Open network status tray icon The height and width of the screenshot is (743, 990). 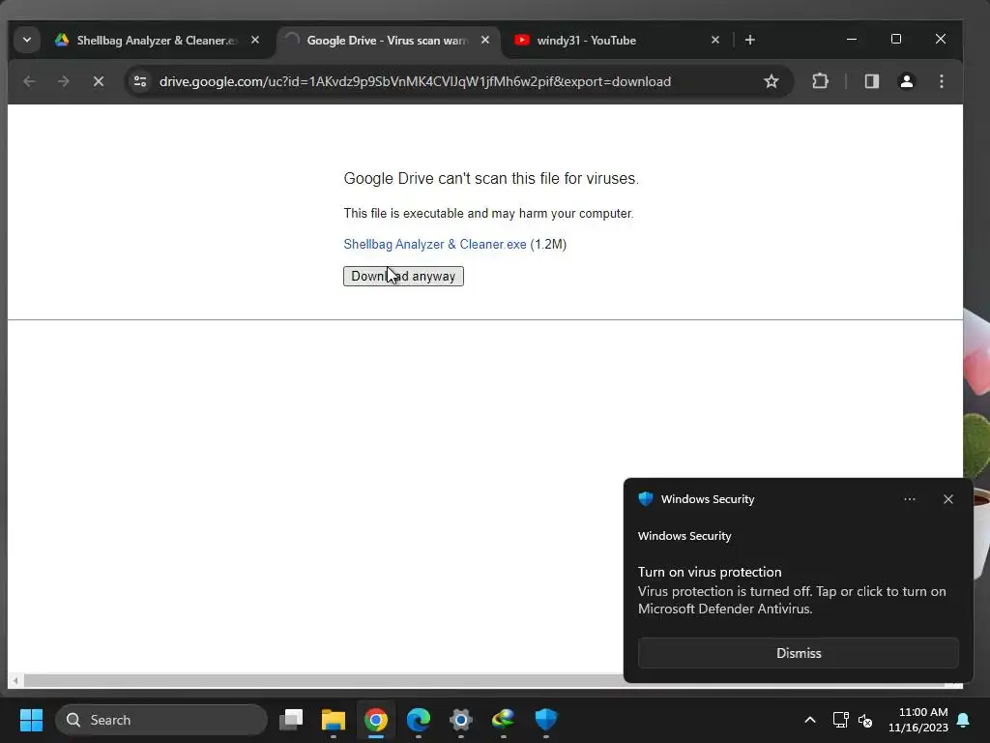point(840,720)
